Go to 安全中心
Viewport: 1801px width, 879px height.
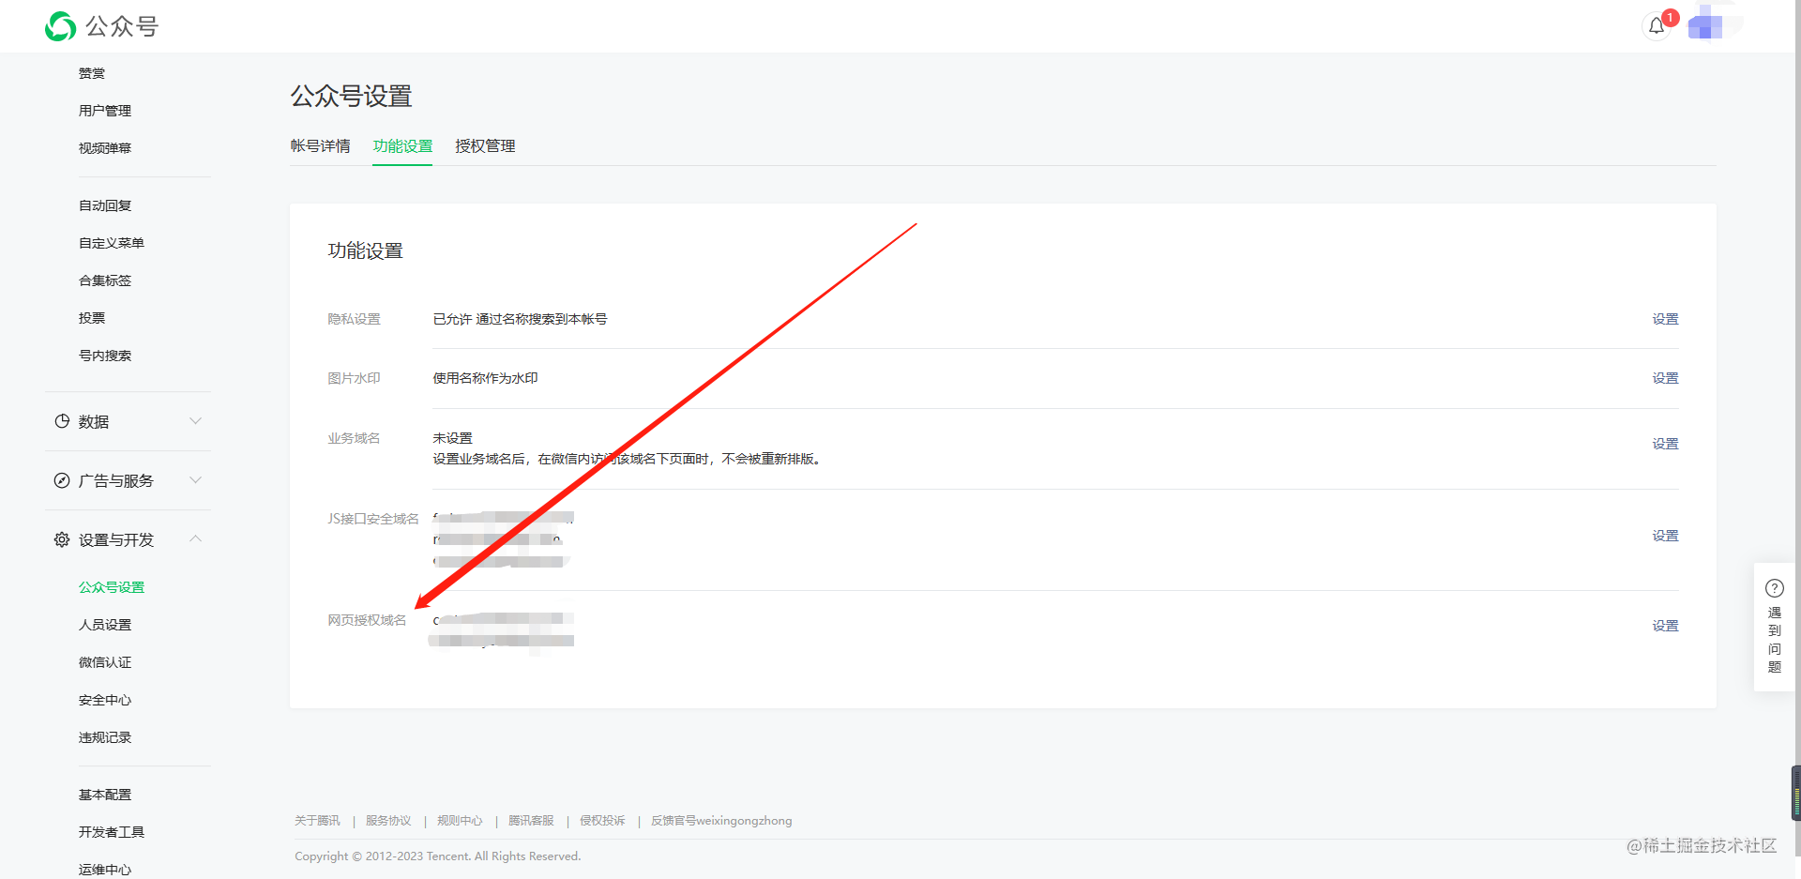(105, 700)
